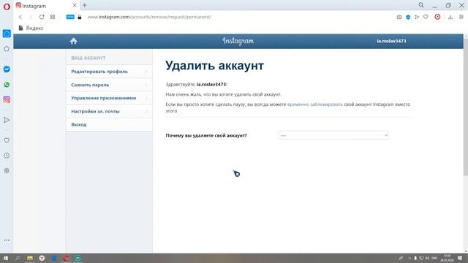This screenshot has height=263, width=468.
Task: Follow the временно заблокировать link
Action: pos(314,104)
